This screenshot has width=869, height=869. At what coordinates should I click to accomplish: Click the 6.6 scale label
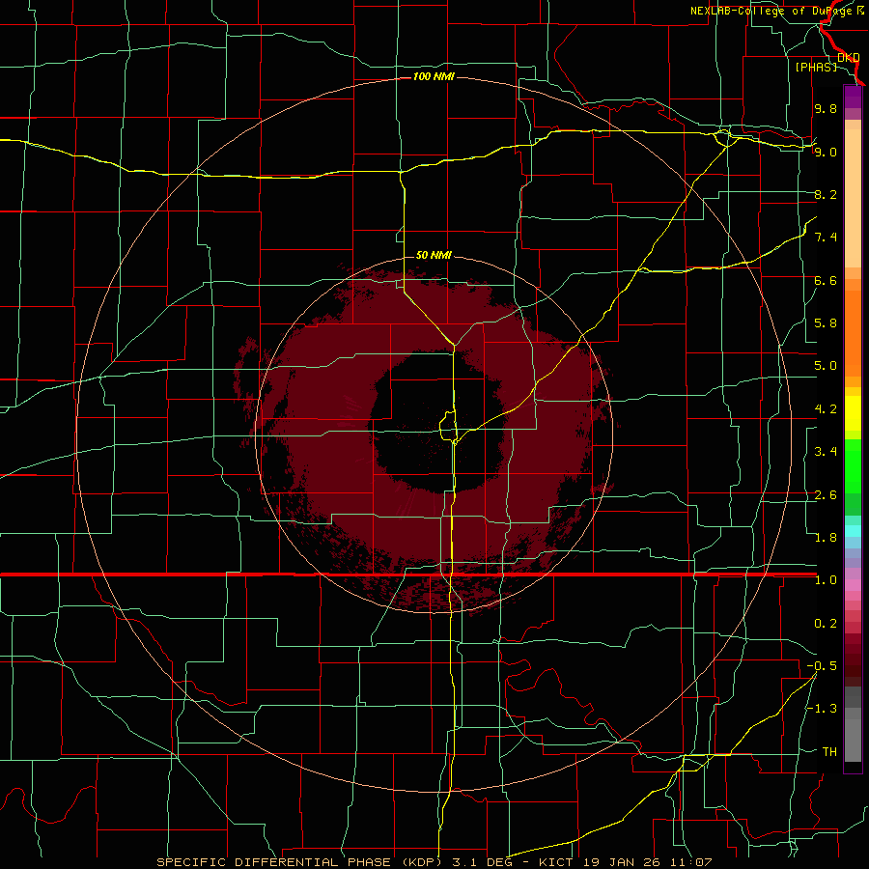coord(826,280)
